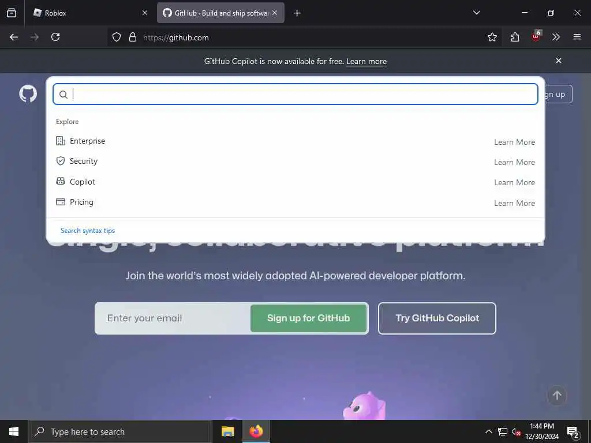This screenshot has width=591, height=443.
Task: Click Learn More next to Copilot
Action: click(514, 183)
